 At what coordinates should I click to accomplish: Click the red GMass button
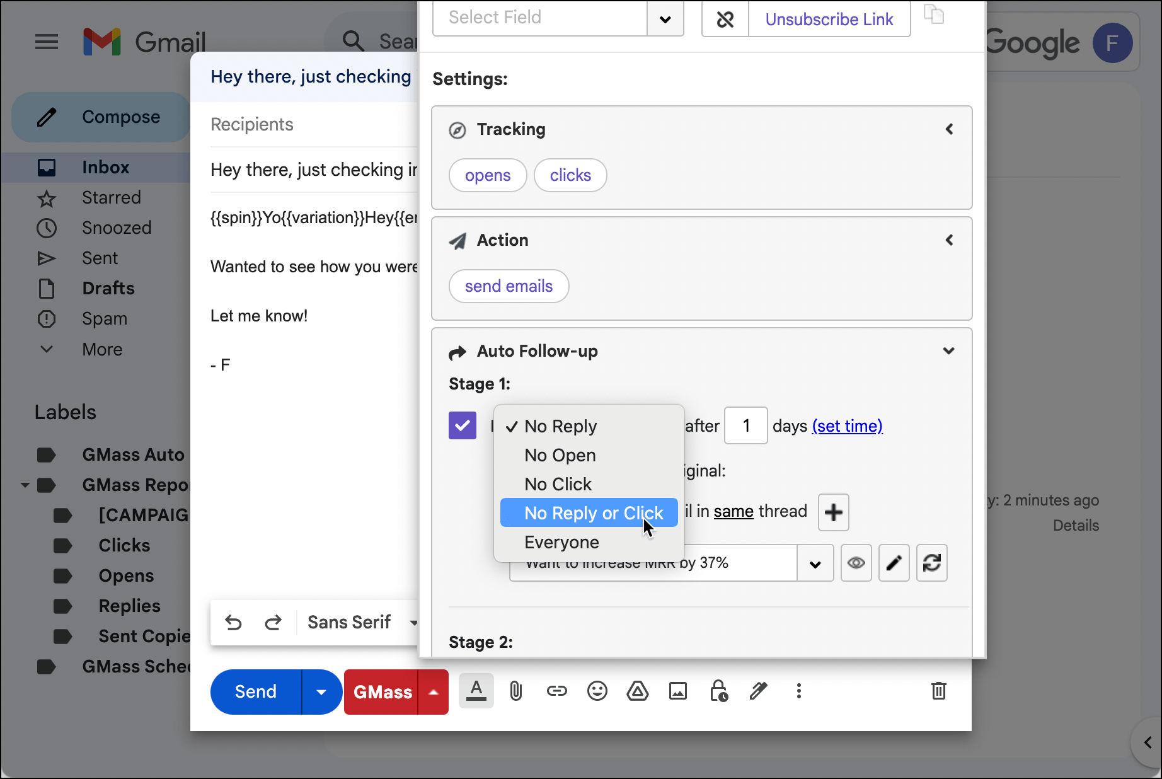tap(381, 692)
